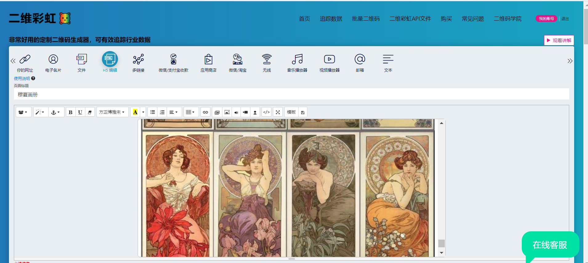Select the 你的网址 URL QR type
Viewport: 588px width, 263px height.
tap(25, 63)
